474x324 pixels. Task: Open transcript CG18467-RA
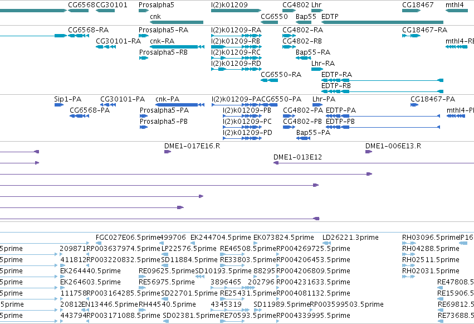[x=411, y=36]
